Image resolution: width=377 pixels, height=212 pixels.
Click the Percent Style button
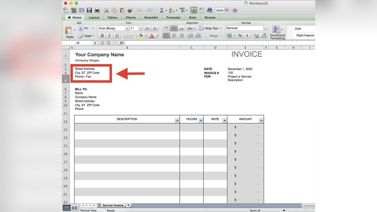click(239, 36)
